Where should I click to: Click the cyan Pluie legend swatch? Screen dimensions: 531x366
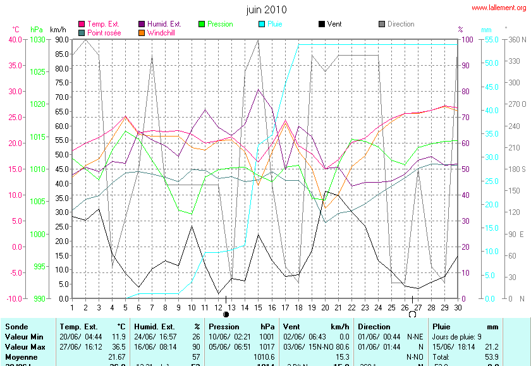click(x=263, y=24)
